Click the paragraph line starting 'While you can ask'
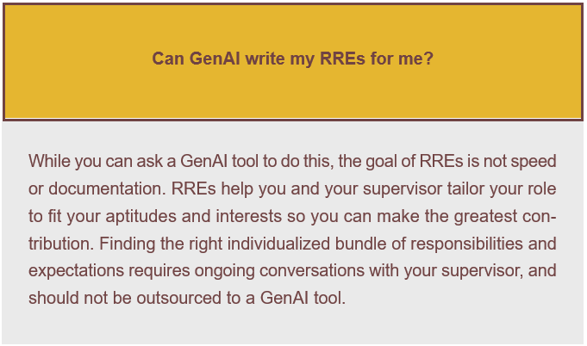Screen dimensions: 587x346 tap(293, 162)
